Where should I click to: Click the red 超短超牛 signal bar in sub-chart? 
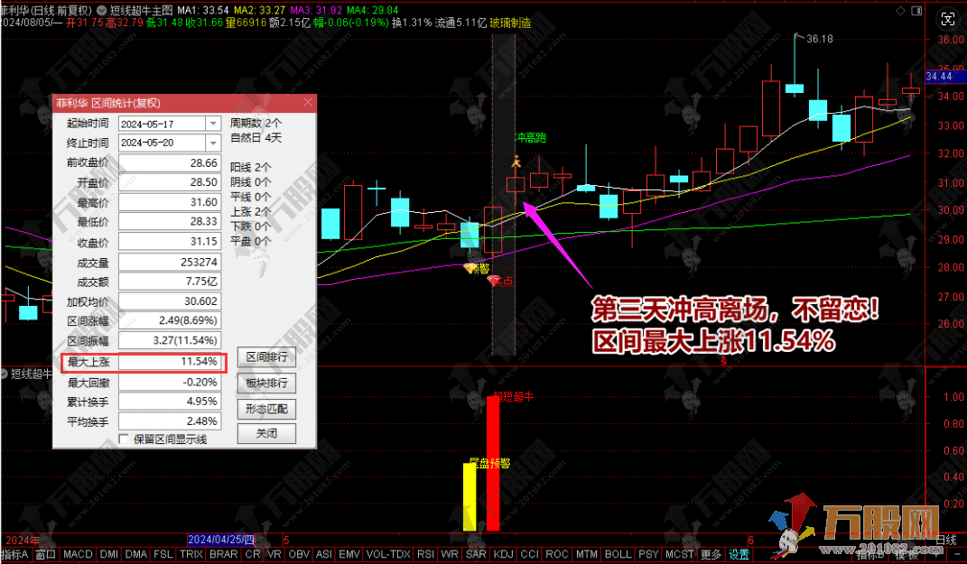pos(493,463)
